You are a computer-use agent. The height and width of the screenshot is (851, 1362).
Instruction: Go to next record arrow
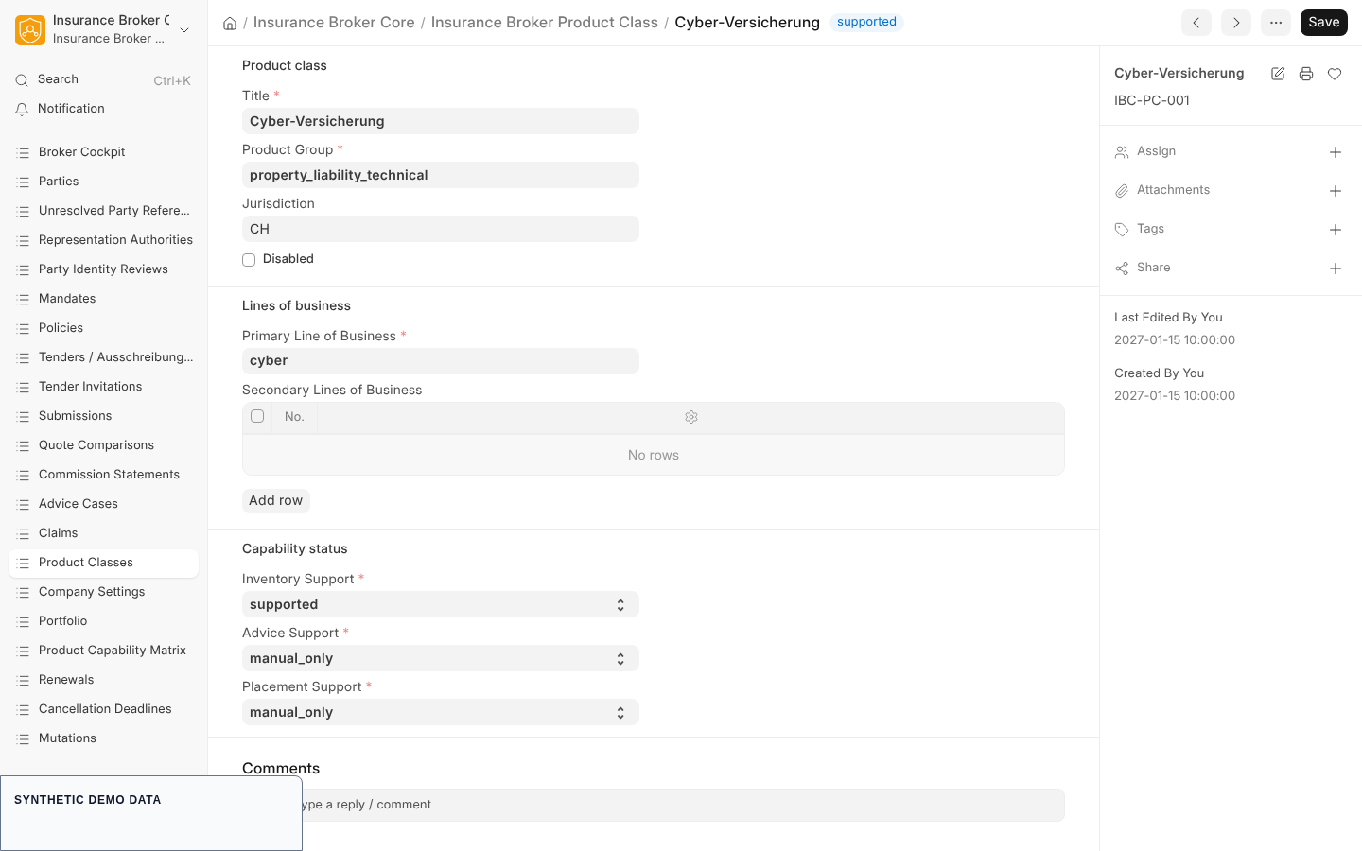[x=1236, y=23]
